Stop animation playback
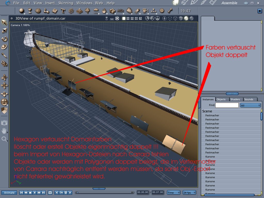Screen dimensions: 264x198 click(30, 192)
